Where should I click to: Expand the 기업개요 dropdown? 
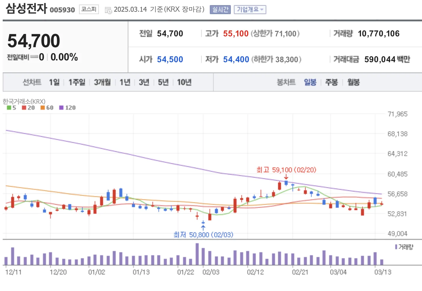(x=250, y=10)
